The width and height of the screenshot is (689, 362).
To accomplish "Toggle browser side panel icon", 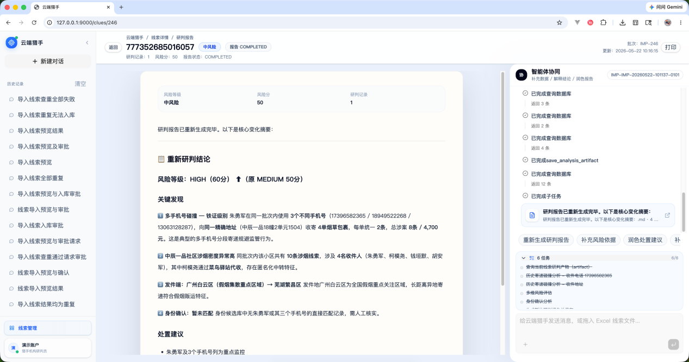I will pyautogui.click(x=635, y=23).
